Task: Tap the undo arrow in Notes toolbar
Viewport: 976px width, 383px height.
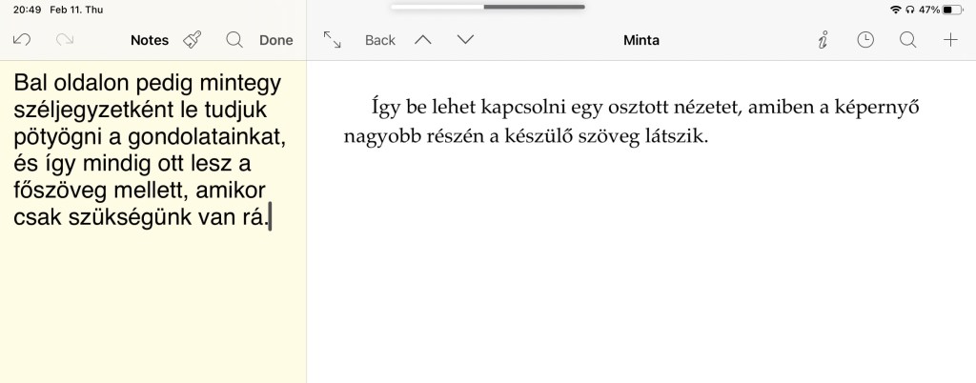Action: pyautogui.click(x=23, y=40)
